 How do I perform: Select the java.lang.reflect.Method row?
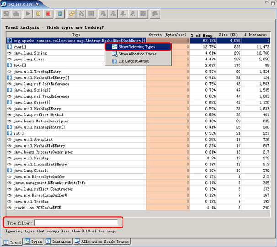coord(138,115)
